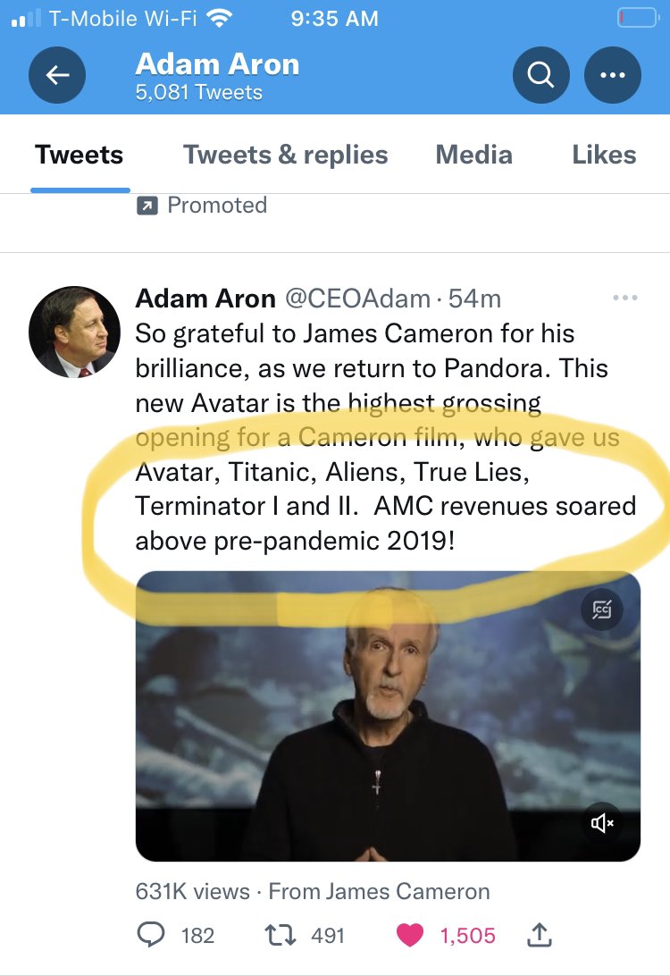Screen dimensions: 670x976
Task: Tap the retweet icon showing 491
Action: [x=281, y=935]
